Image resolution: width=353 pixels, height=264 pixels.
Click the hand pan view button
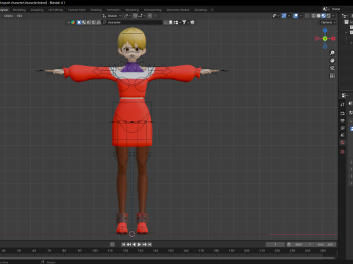(332, 60)
